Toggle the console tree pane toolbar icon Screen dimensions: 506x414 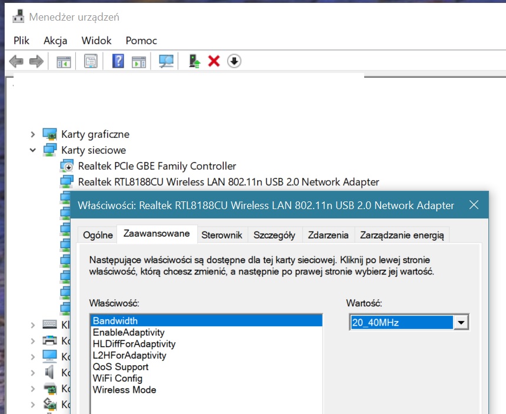click(64, 61)
